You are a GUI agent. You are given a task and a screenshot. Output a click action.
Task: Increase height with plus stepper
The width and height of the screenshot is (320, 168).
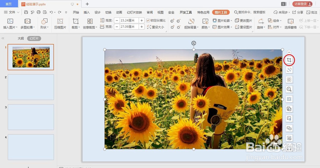142,20
